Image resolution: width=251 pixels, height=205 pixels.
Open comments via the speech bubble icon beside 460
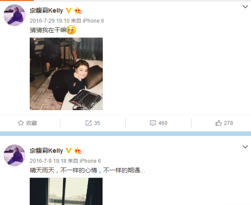[153, 123]
